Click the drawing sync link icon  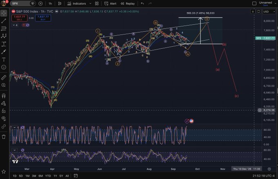click(x=4, y=126)
